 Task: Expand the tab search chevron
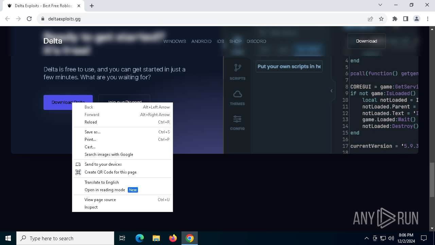[x=380, y=5]
